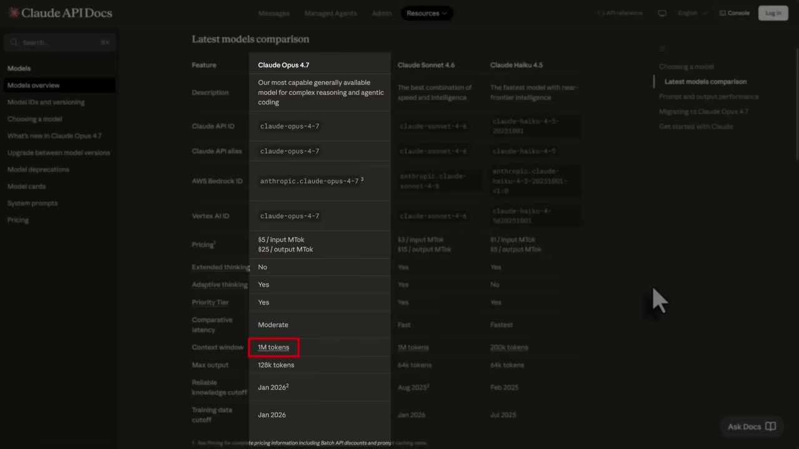Image resolution: width=799 pixels, height=449 pixels.
Task: Click the monitor theme icon in the header
Action: tap(662, 13)
